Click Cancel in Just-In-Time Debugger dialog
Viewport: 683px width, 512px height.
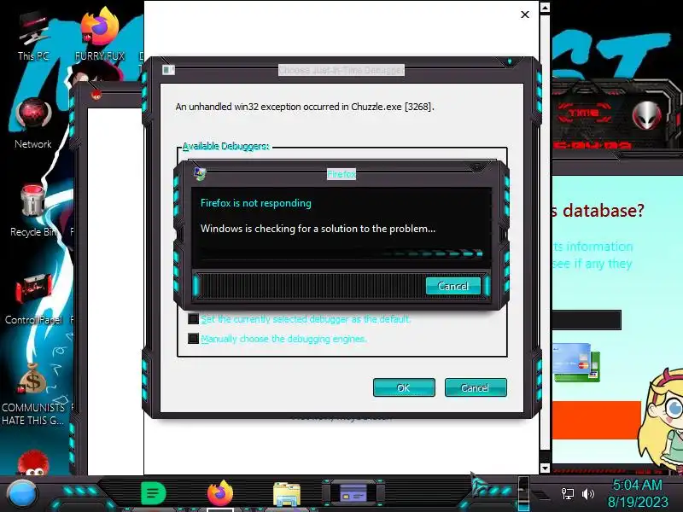(x=476, y=387)
